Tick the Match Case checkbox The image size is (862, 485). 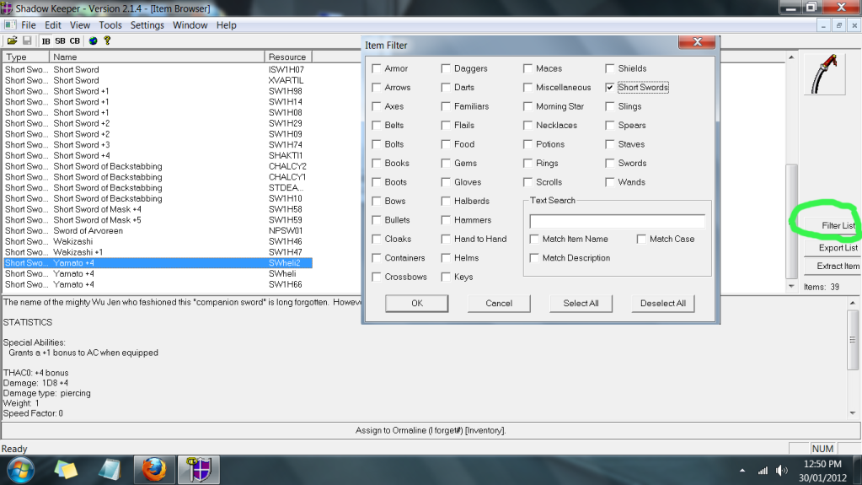641,240
